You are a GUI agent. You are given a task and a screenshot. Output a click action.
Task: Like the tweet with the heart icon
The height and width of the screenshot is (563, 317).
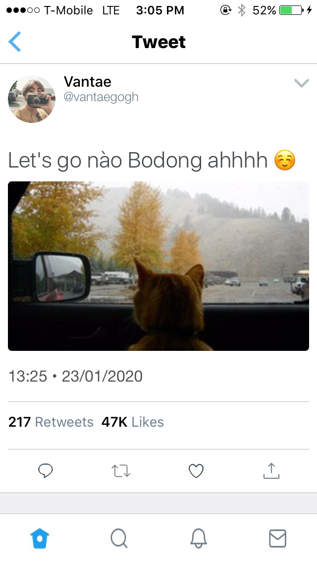pyautogui.click(x=196, y=471)
